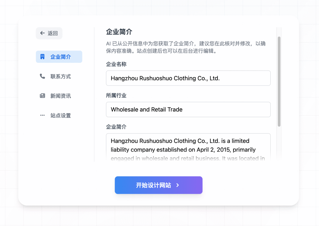
Task: Click the AI description paragraph text
Action: pyautogui.click(x=185, y=47)
